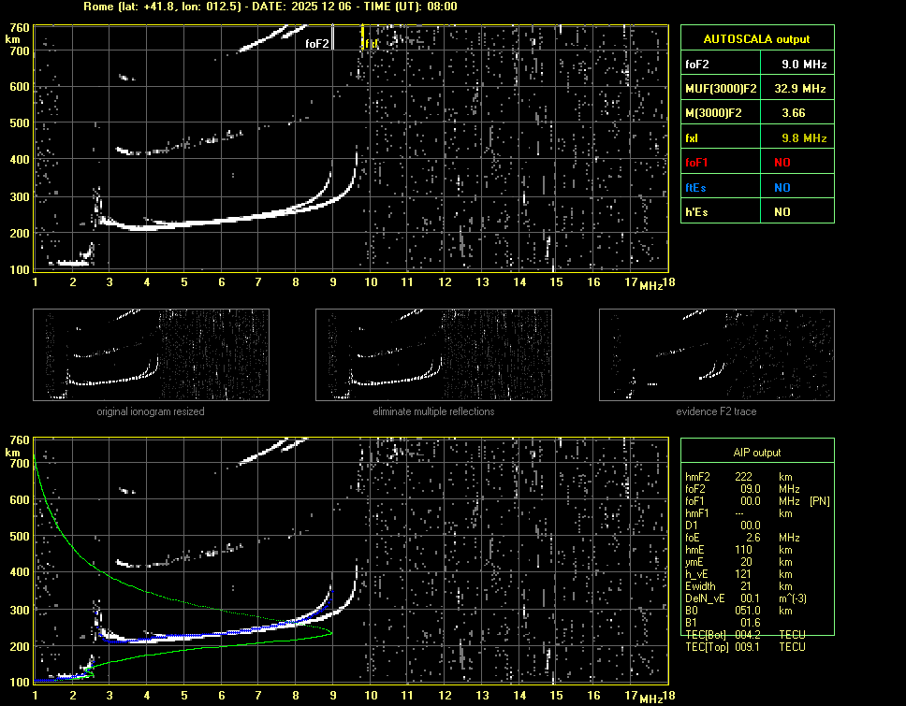Click the AIP output panel header

pos(756,452)
